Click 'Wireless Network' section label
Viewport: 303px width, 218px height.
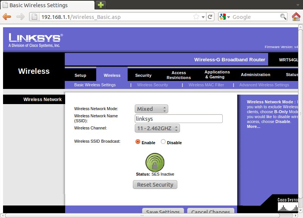click(x=42, y=100)
